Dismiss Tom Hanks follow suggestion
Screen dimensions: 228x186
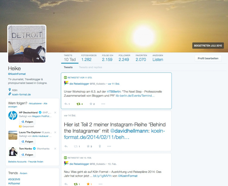55,148
